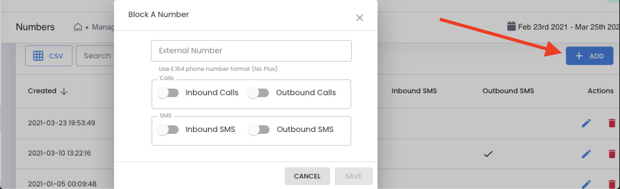Click the Created column header
This screenshot has height=189, width=620.
tap(42, 91)
